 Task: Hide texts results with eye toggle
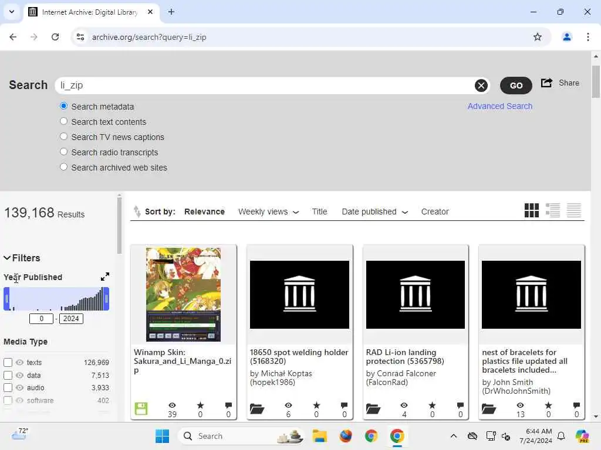click(19, 362)
